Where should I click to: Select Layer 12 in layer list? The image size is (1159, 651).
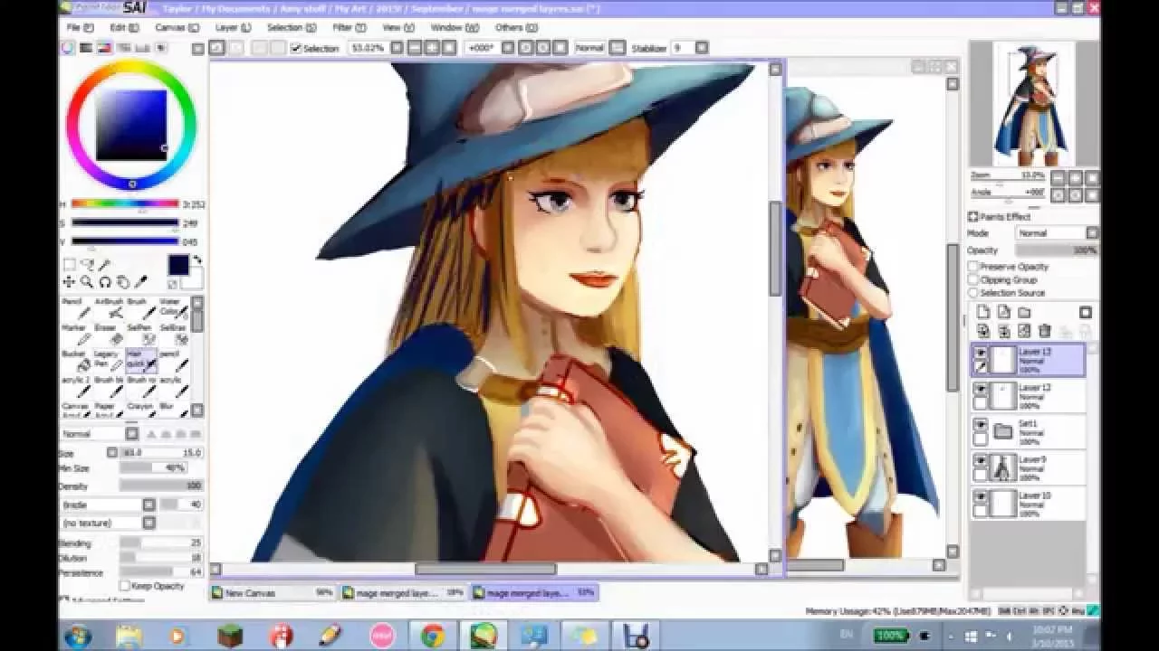(1029, 395)
